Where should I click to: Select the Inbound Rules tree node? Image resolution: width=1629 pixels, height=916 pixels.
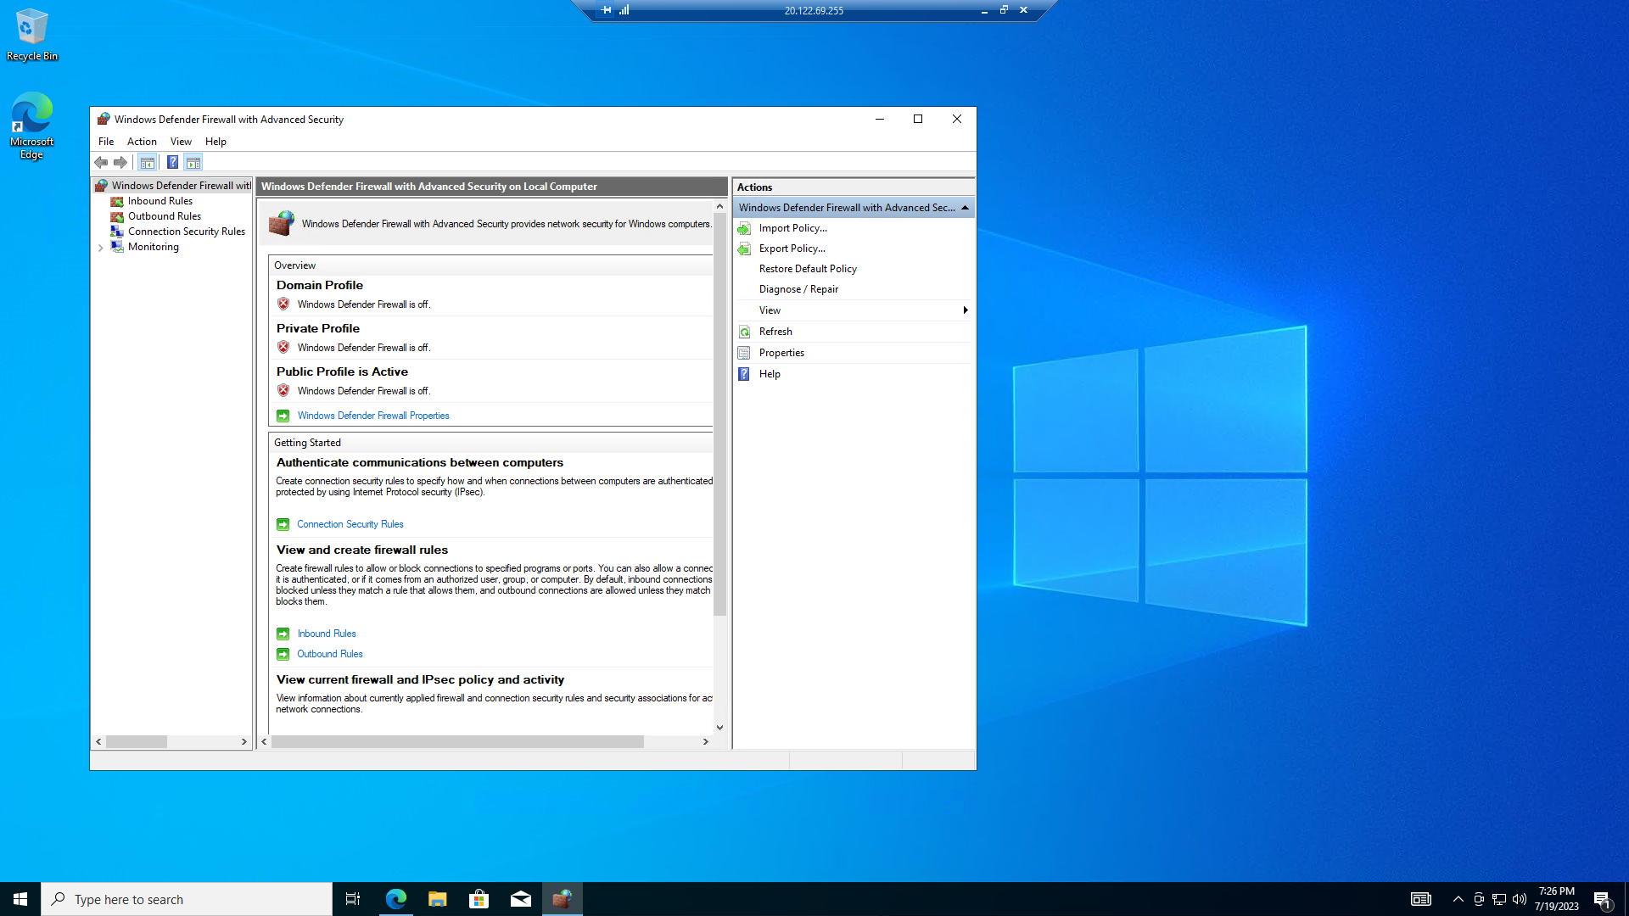pos(160,201)
